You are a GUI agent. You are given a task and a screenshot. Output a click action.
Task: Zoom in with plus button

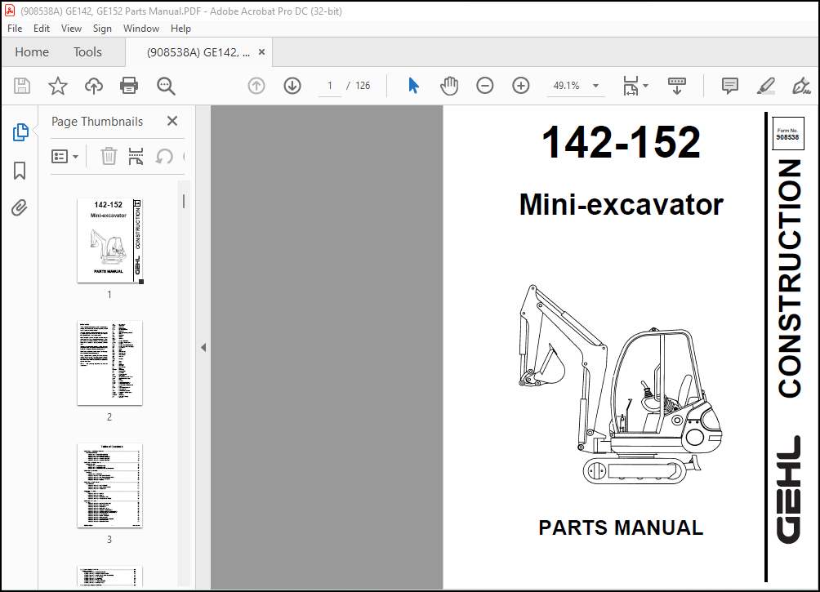pyautogui.click(x=521, y=86)
